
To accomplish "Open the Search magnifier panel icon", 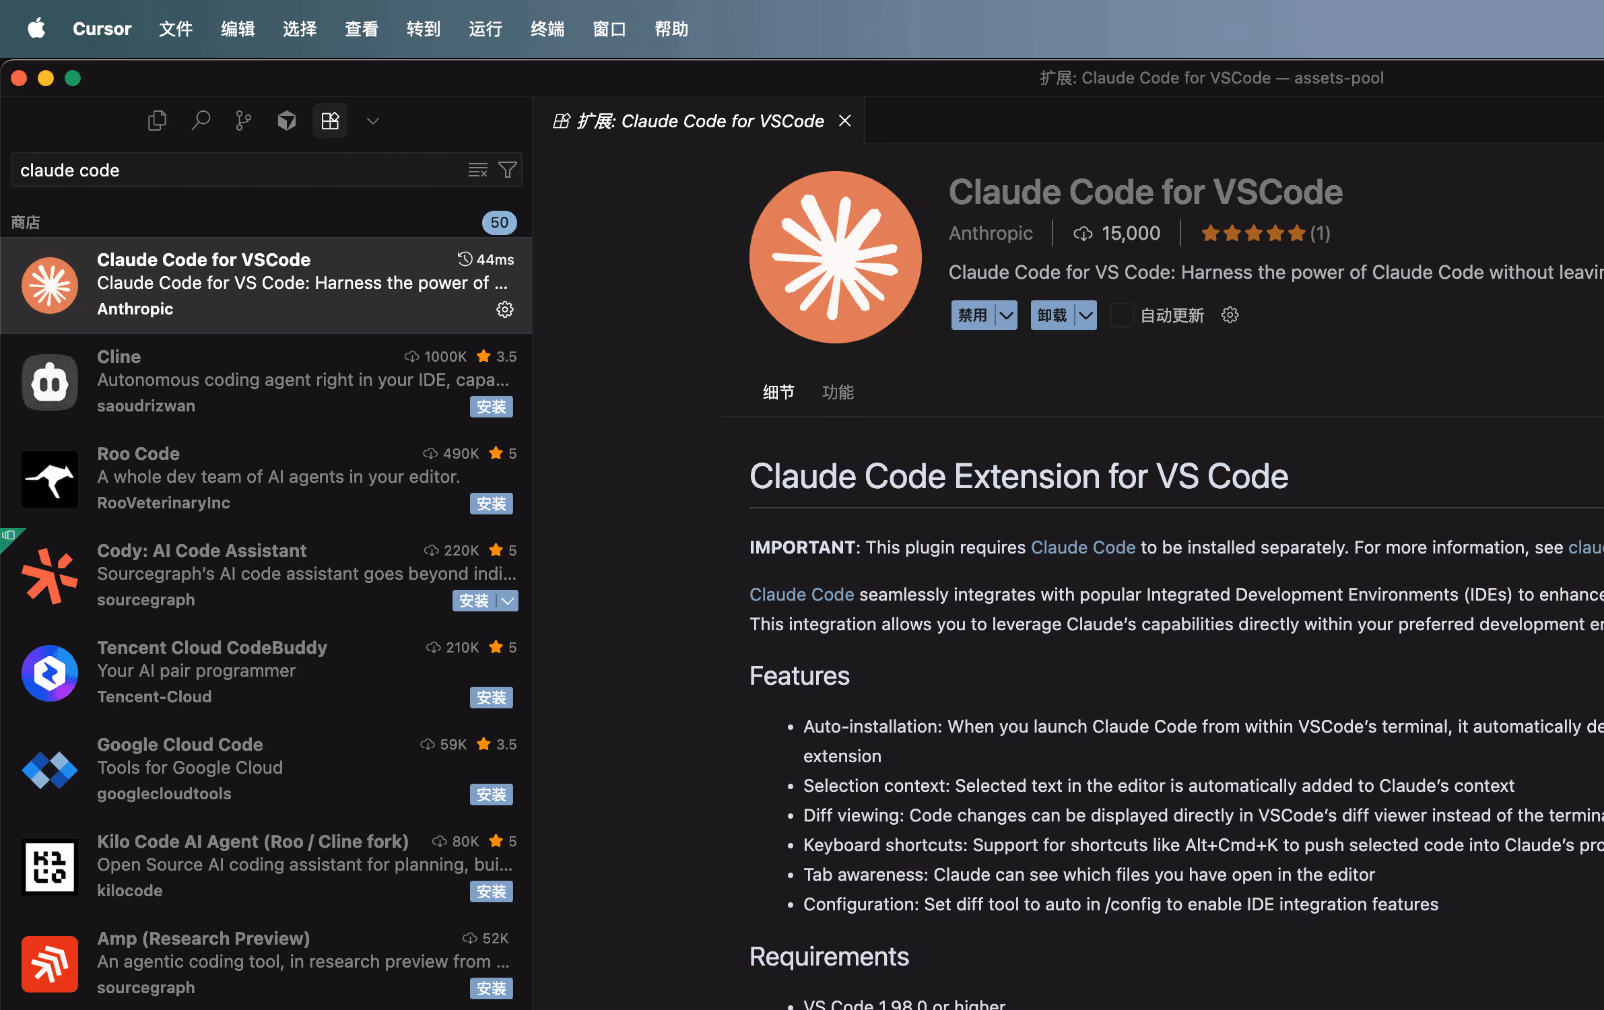I will [200, 121].
